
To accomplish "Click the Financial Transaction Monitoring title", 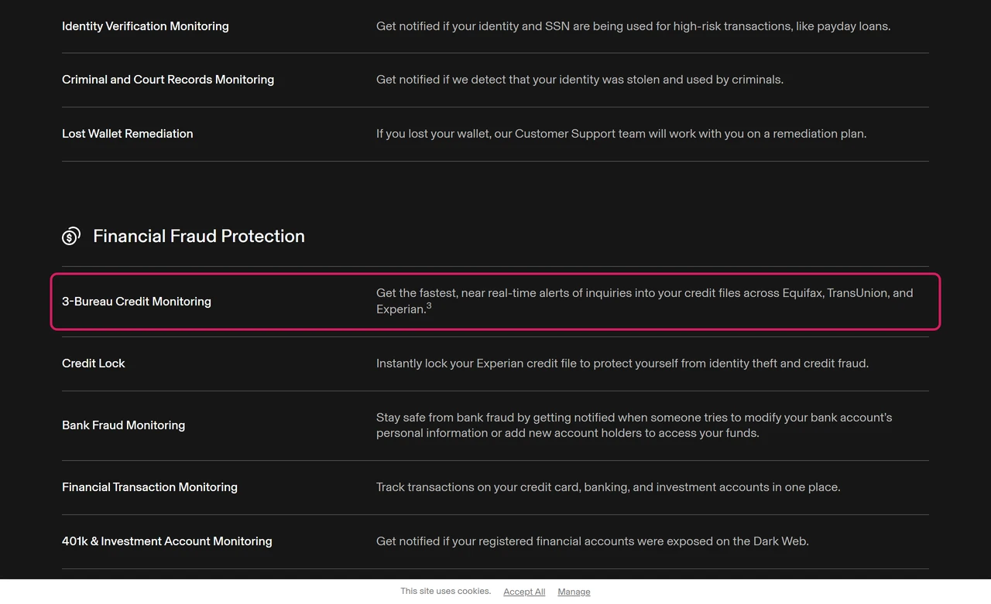I will pos(149,487).
